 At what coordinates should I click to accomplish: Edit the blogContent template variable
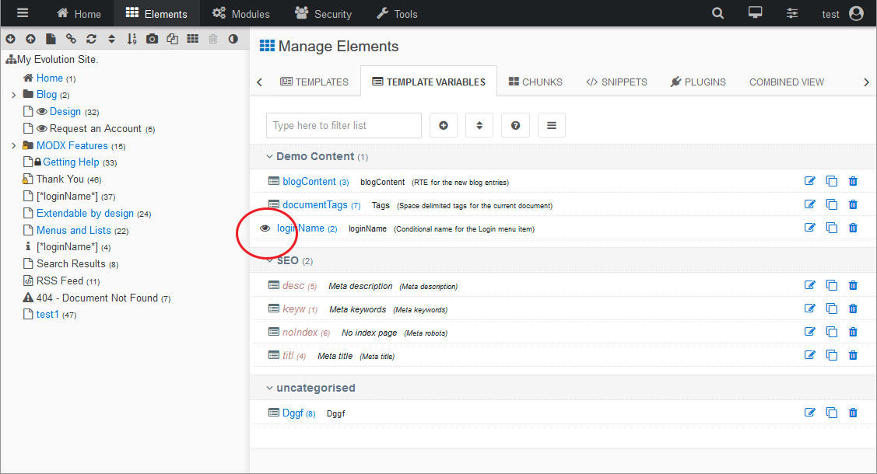(810, 180)
